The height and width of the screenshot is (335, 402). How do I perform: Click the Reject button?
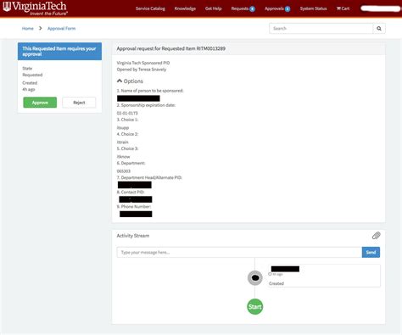tap(79, 103)
